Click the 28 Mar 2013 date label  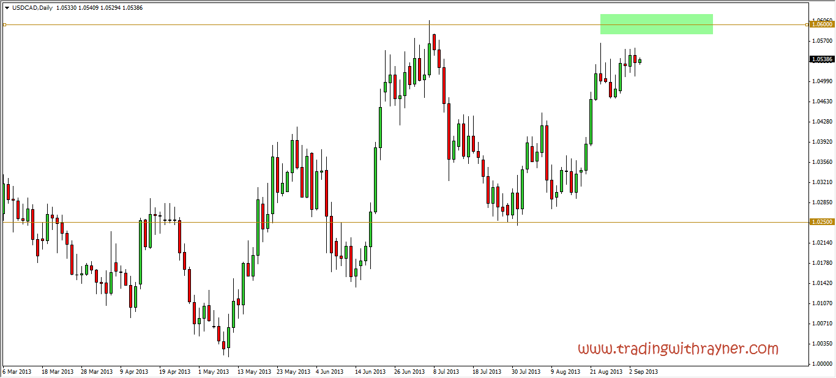tap(97, 371)
